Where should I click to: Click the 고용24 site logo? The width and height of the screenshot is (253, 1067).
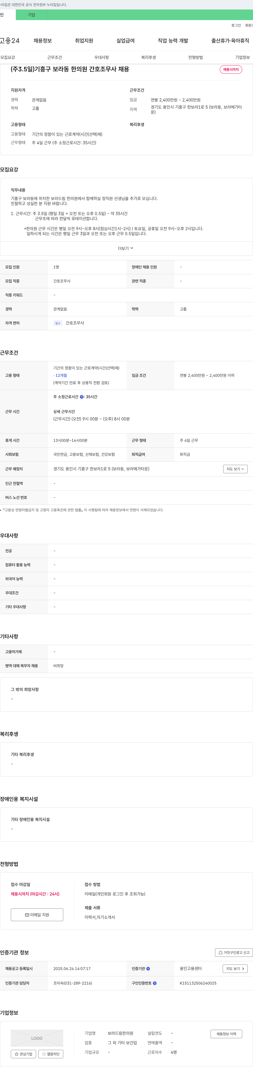(x=9, y=41)
